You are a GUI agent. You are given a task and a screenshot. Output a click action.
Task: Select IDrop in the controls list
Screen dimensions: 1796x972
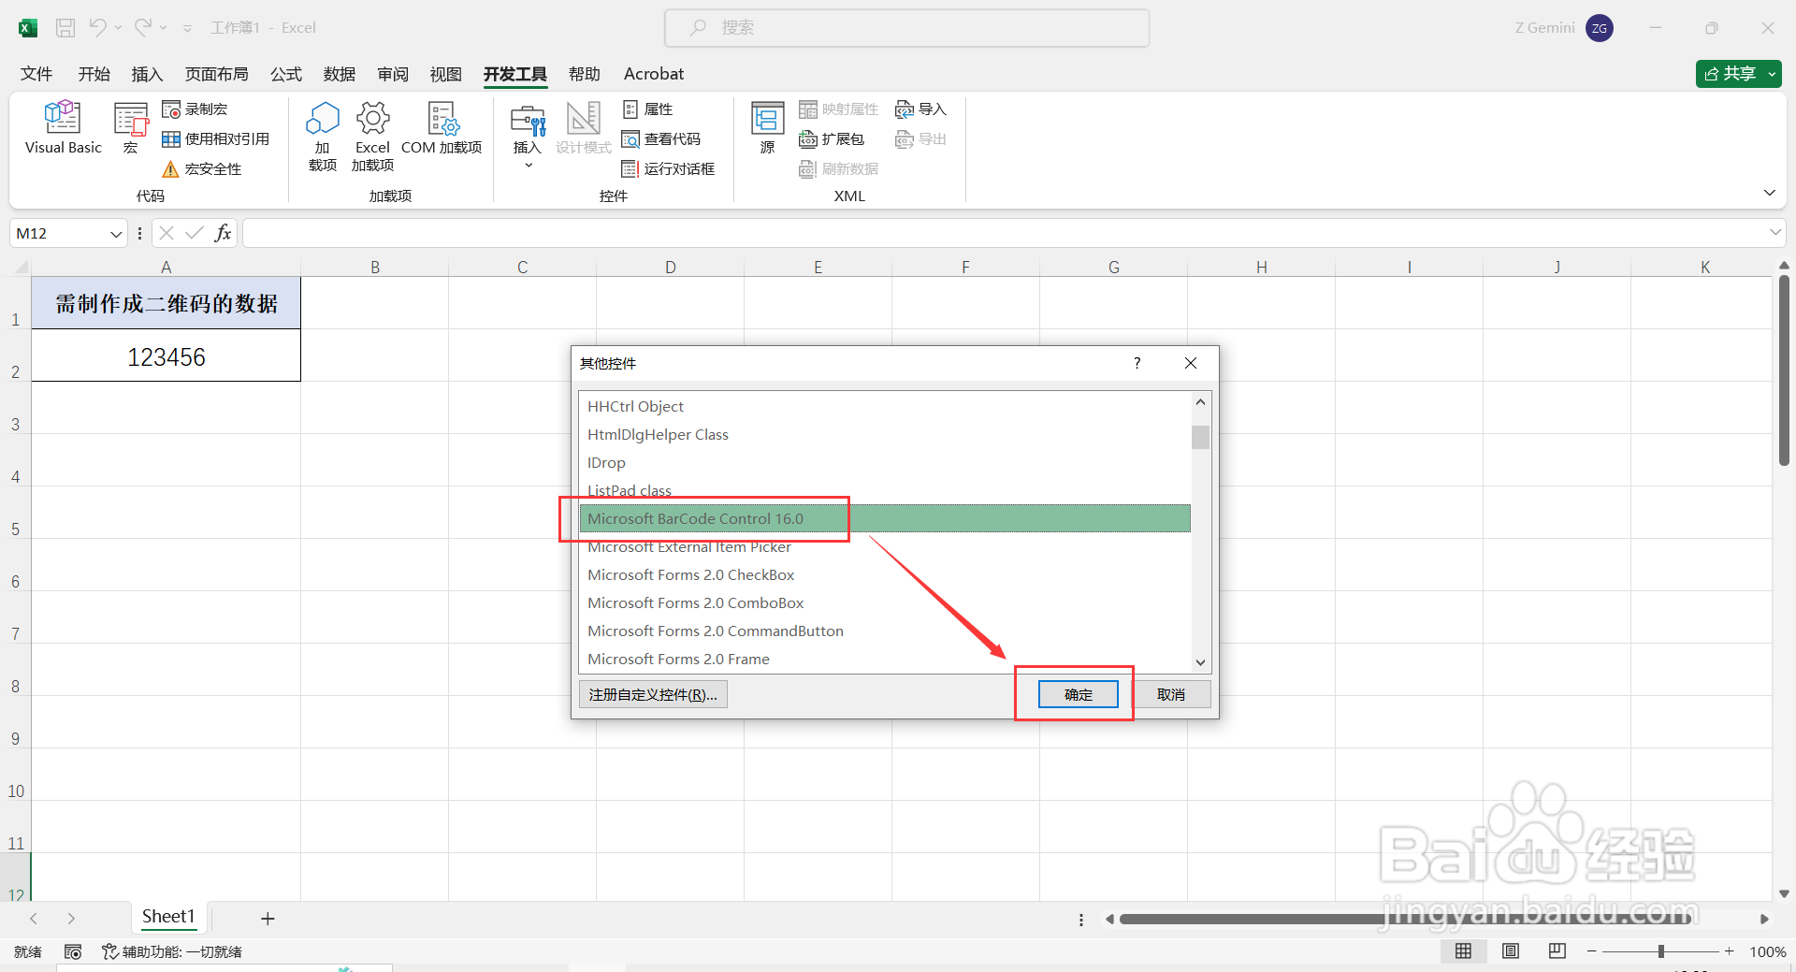click(x=884, y=462)
